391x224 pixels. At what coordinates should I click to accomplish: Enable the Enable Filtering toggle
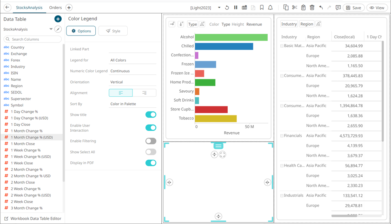tap(151, 141)
